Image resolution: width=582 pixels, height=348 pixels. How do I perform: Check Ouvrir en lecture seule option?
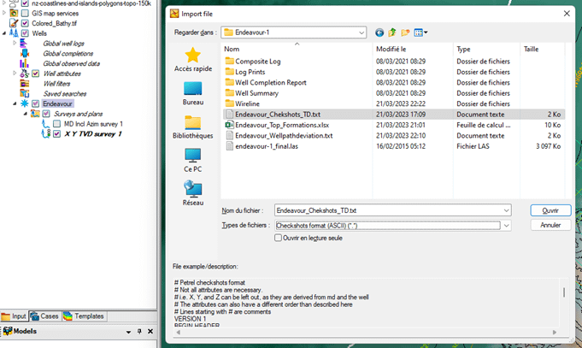pos(279,238)
